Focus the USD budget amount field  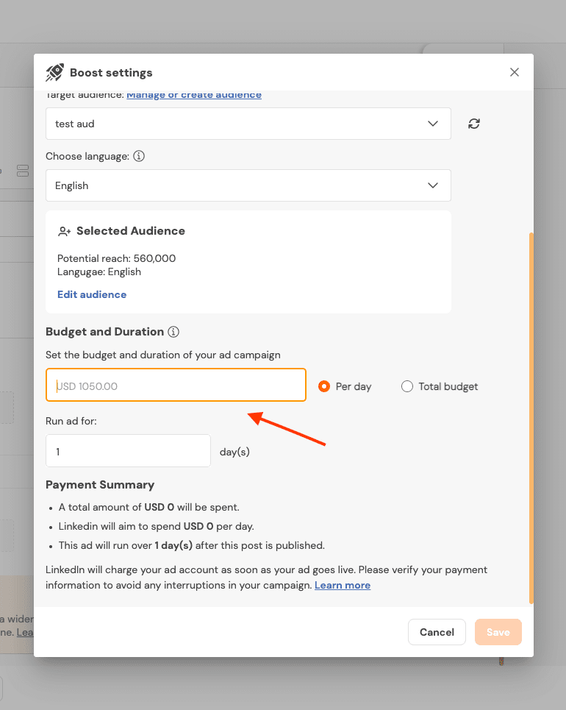click(x=176, y=386)
